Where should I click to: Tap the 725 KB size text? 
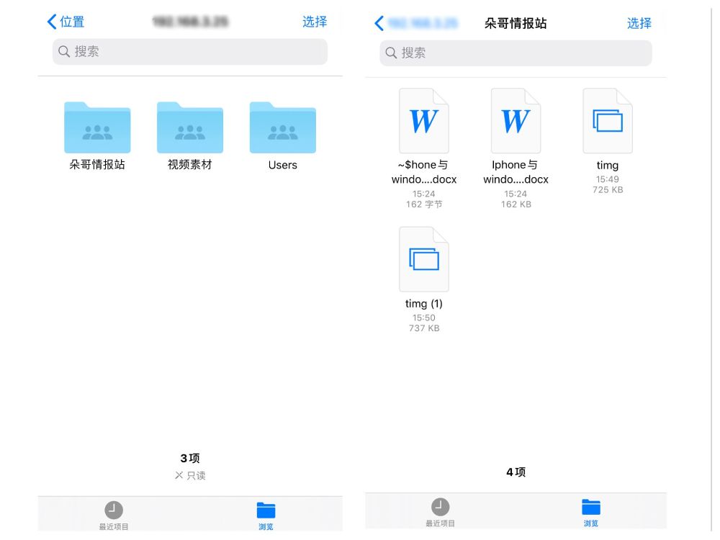point(608,190)
